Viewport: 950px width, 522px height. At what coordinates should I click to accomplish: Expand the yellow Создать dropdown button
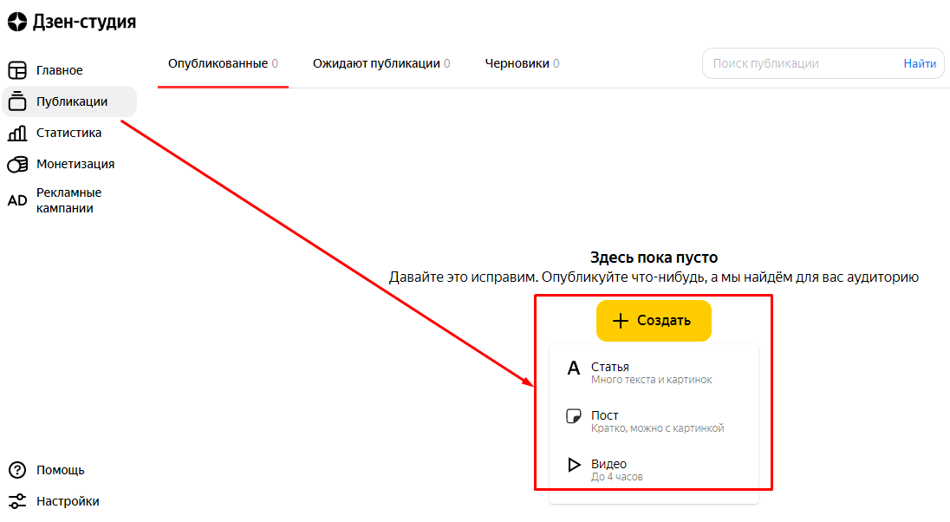click(654, 321)
